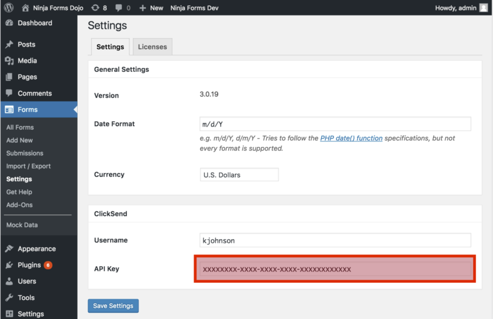493x319 pixels.
Task: Open the Users menu item
Action: [x=27, y=282]
